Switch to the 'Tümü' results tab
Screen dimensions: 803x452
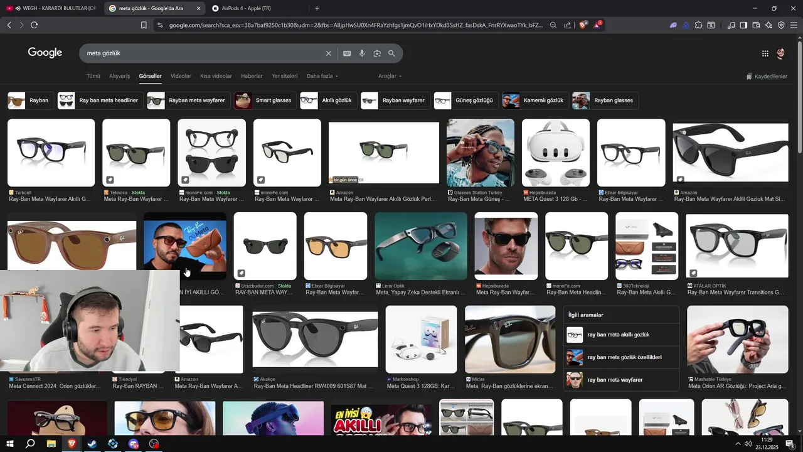[93, 76]
